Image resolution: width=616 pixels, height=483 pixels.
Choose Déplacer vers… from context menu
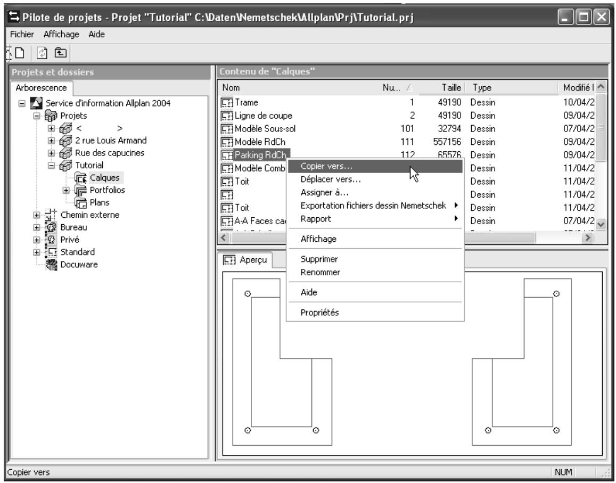click(x=375, y=179)
